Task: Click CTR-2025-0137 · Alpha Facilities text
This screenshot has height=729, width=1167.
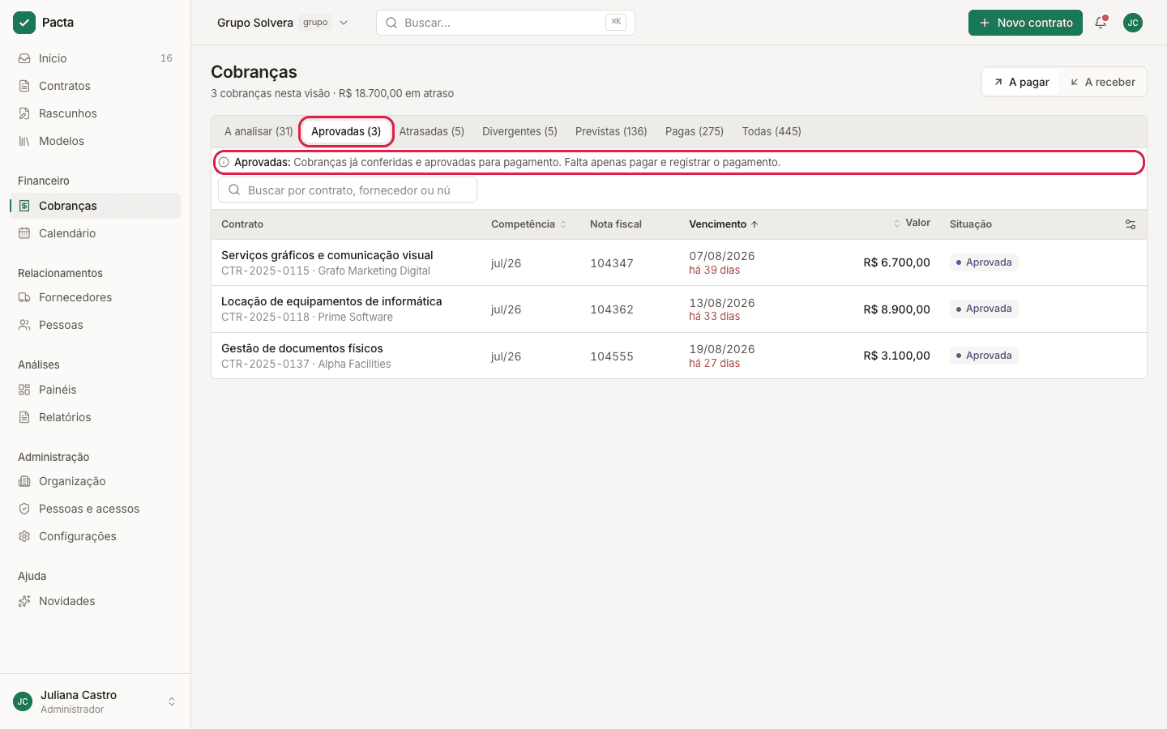Action: (x=306, y=364)
